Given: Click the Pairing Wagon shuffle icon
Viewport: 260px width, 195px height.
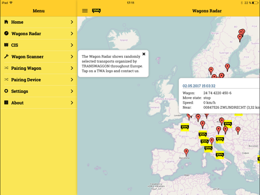Looking at the screenshot, I should click(x=6, y=68).
